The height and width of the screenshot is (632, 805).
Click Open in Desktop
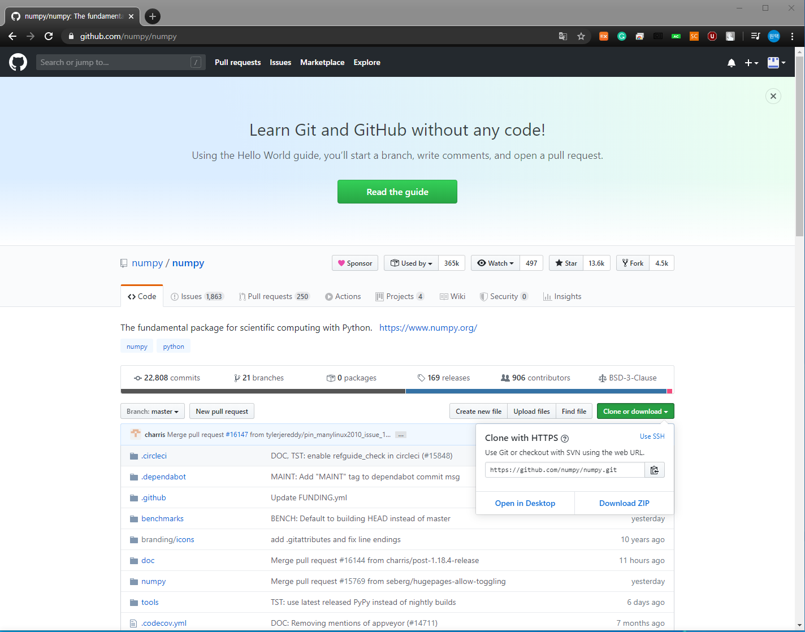pos(525,503)
